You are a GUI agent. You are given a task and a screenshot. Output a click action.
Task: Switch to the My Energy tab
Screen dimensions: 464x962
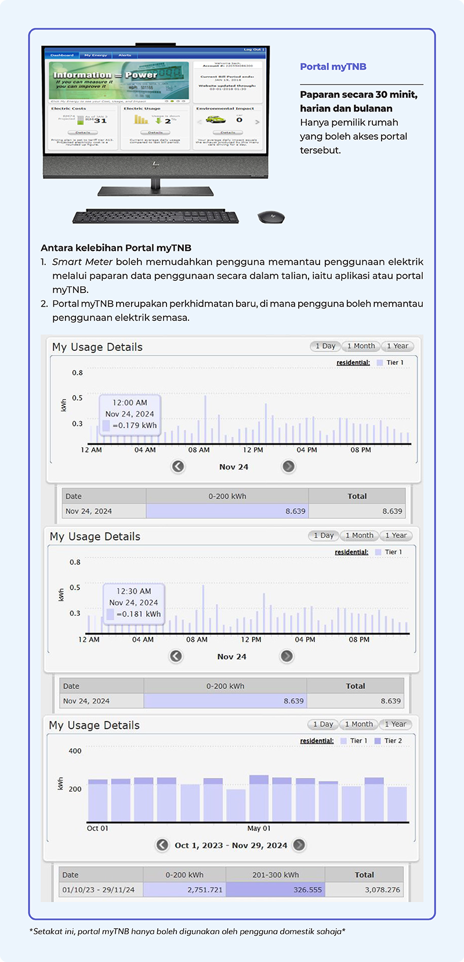click(x=96, y=55)
